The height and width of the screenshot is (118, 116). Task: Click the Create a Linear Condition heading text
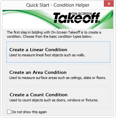[x=38, y=50]
